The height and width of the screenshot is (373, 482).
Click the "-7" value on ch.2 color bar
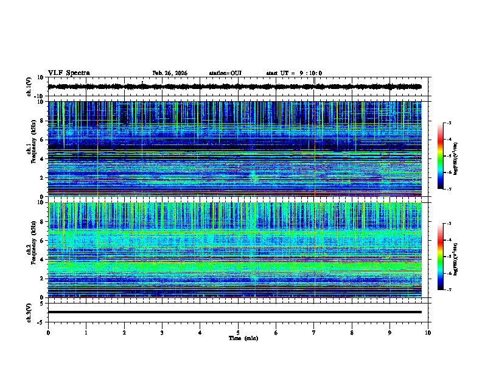[x=449, y=290]
